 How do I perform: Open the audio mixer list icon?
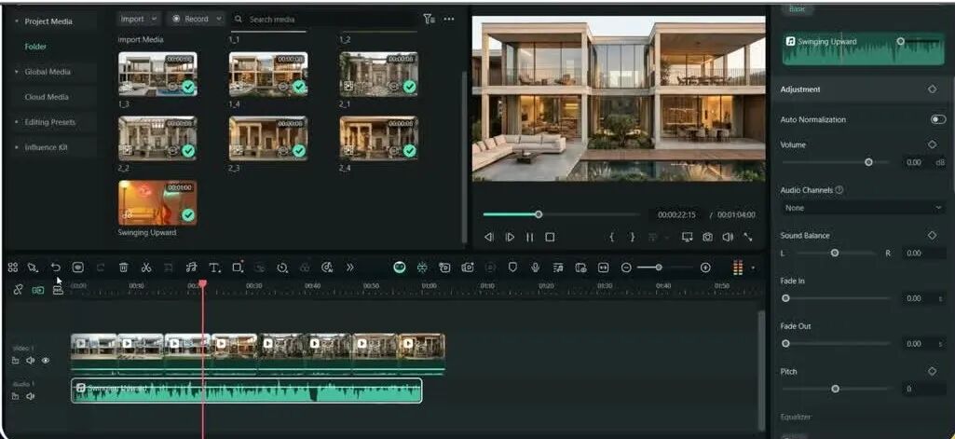pos(558,268)
